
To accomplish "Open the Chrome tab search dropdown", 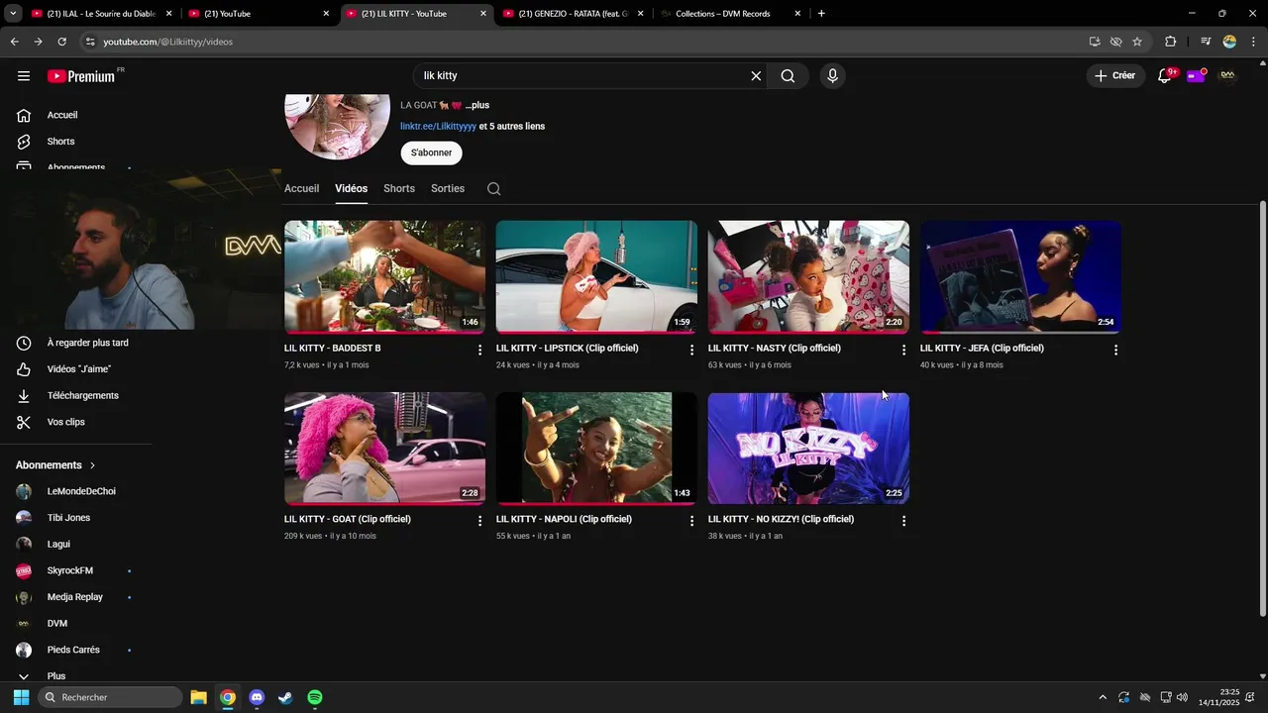I will point(13,14).
